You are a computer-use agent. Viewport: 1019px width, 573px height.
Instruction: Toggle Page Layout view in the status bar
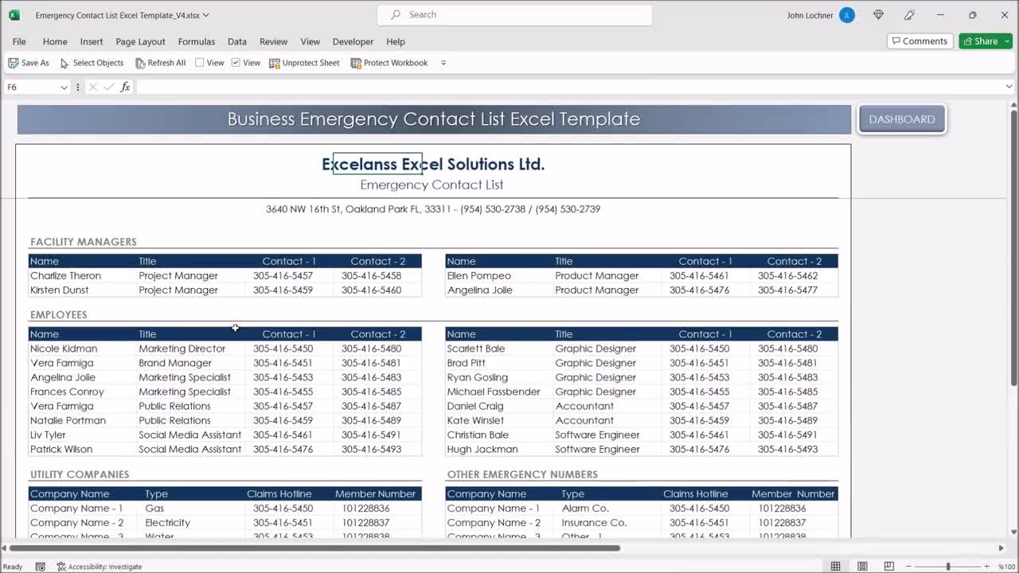(862, 566)
